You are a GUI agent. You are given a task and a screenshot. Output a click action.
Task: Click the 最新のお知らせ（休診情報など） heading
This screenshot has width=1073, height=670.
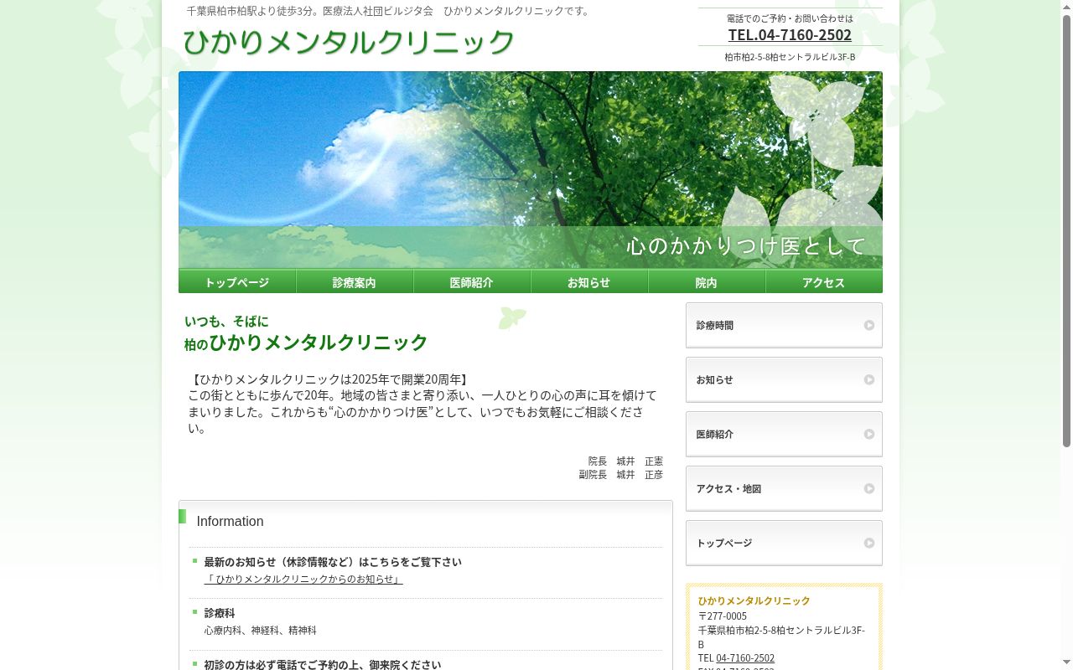tap(333, 562)
